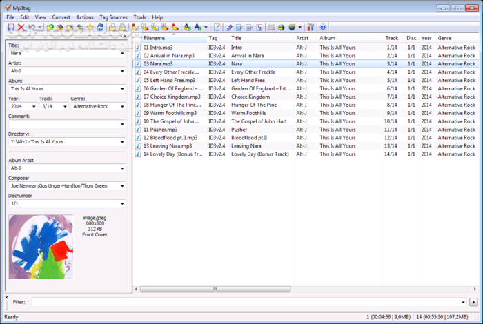Click the Actions icon in toolbar
This screenshot has width=483, height=324.
[x=187, y=28]
